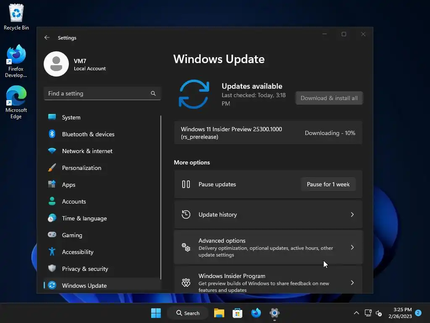Open the Windows Start button

tap(156, 313)
